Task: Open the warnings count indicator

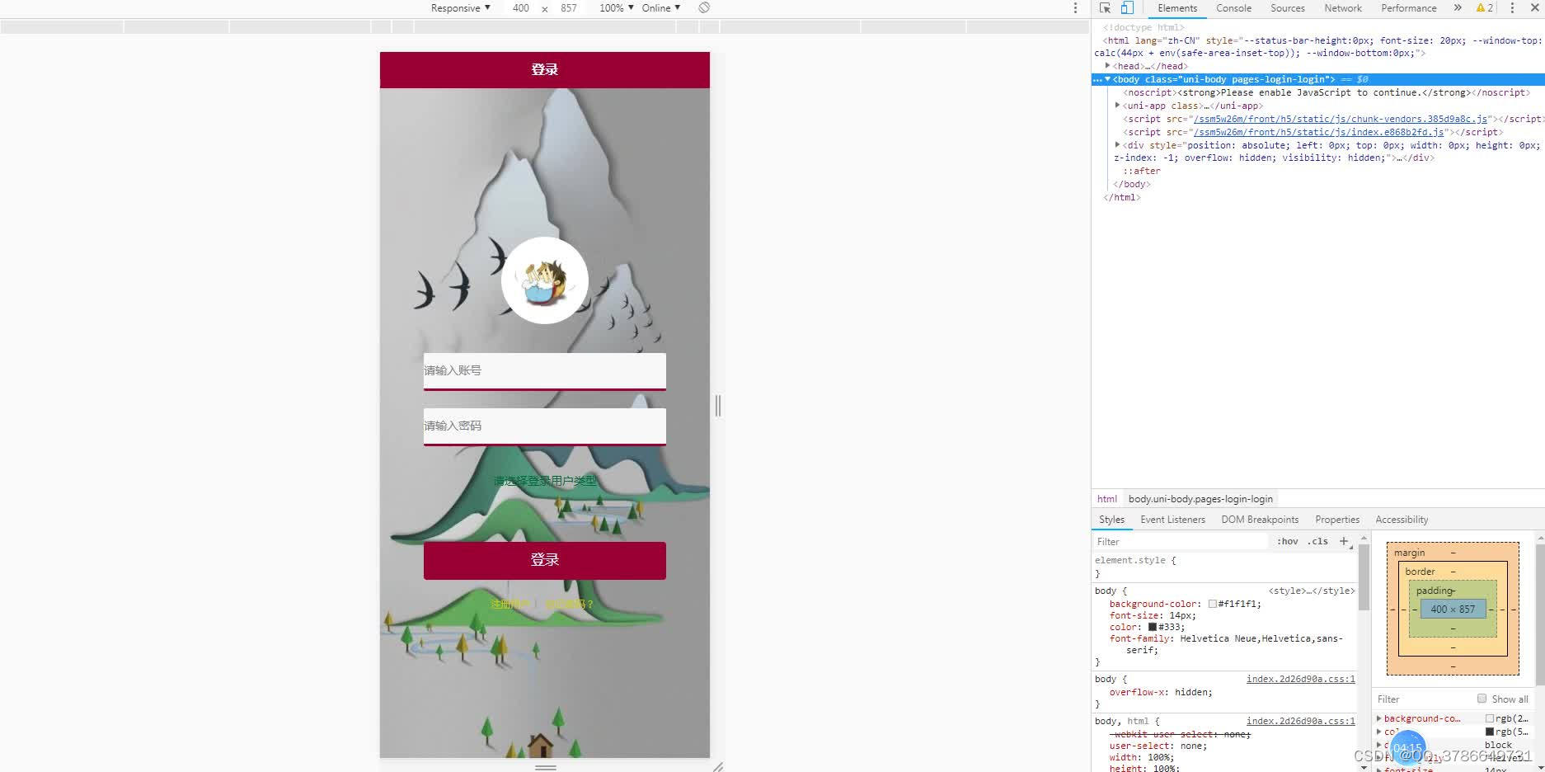Action: coord(1485,7)
